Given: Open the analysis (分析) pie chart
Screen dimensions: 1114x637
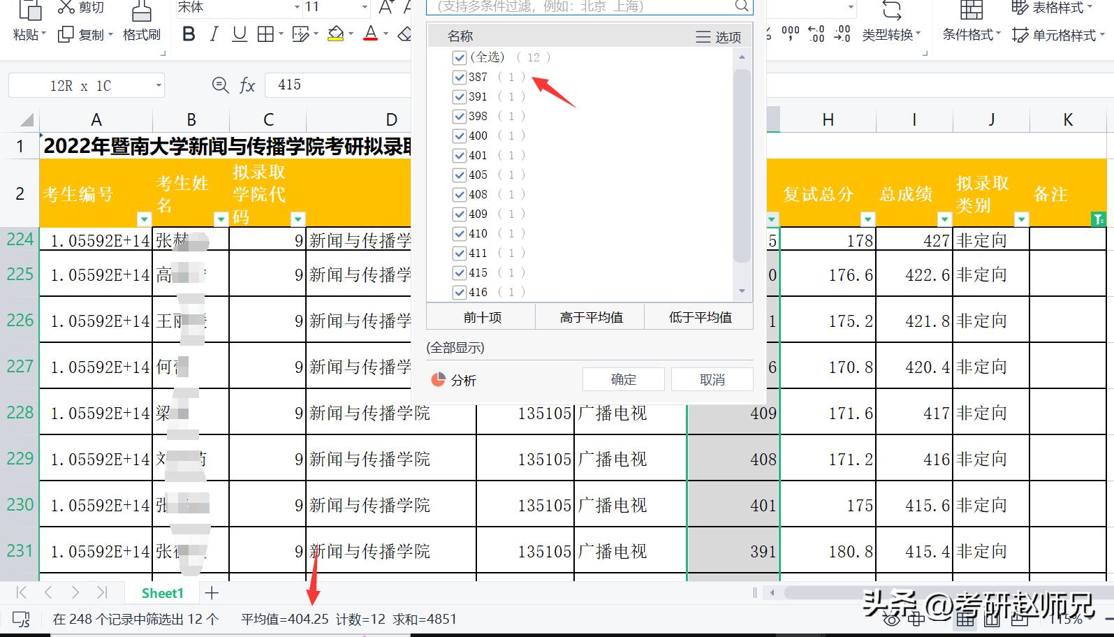Looking at the screenshot, I should 439,379.
